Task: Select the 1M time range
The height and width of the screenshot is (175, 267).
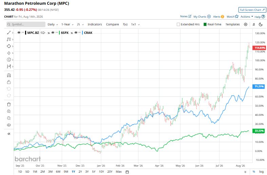Action: pyautogui.click(x=35, y=172)
